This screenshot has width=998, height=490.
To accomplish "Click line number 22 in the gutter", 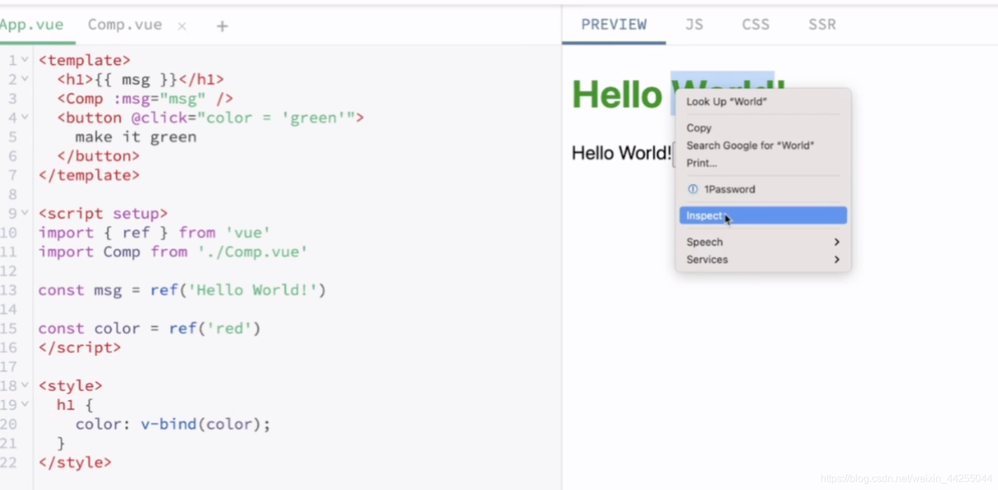I will (x=9, y=462).
